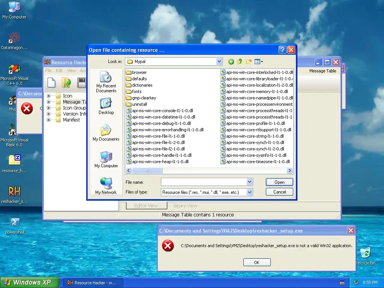Open the View Menu icon in dialog
The width and height of the screenshot is (384, 288).
tap(258, 62)
